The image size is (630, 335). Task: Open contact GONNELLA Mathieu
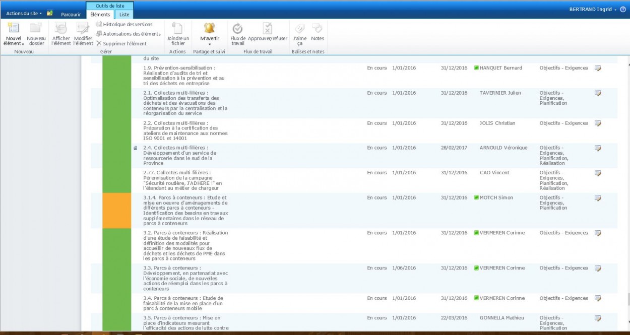[502, 318]
